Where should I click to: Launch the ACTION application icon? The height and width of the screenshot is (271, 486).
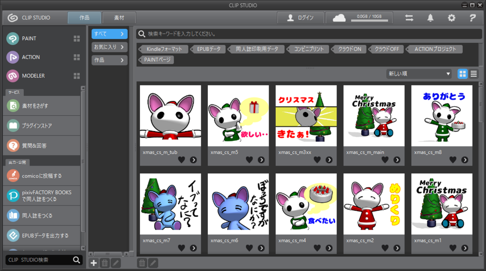point(13,57)
